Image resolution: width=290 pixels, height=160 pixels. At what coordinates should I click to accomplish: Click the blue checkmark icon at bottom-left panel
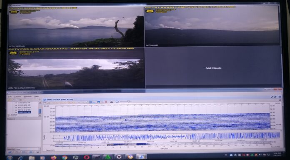point(10,152)
